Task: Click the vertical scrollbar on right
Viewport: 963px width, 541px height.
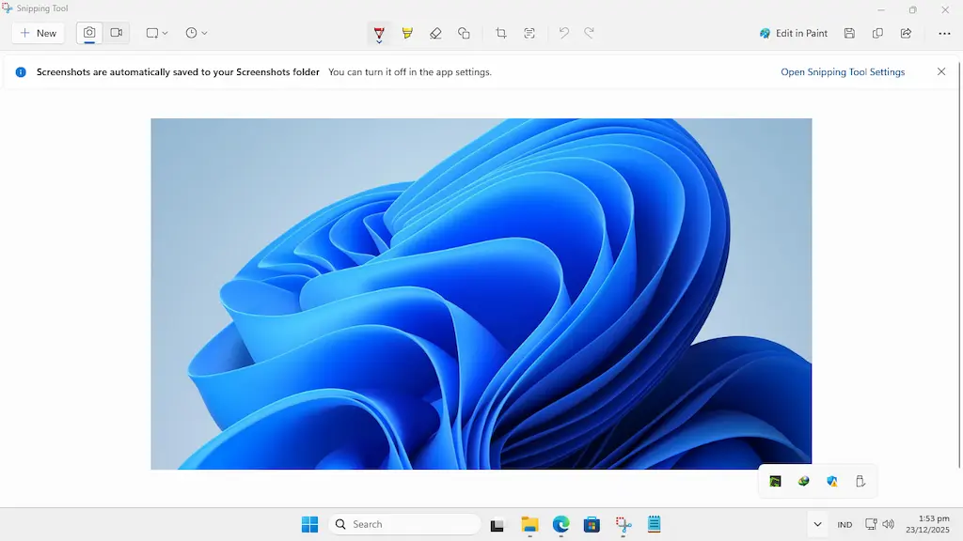Action: [x=959, y=264]
